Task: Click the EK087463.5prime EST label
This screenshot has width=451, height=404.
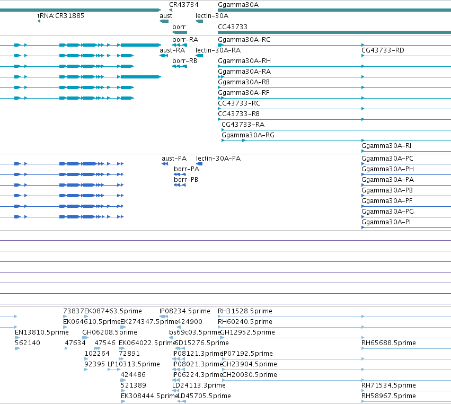Action: tap(113, 311)
